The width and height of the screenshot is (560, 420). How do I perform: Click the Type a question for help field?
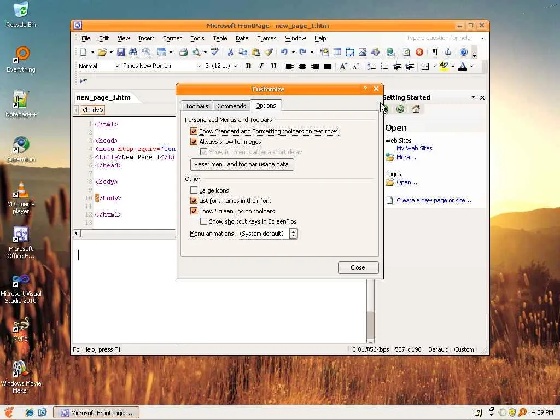pyautogui.click(x=441, y=38)
